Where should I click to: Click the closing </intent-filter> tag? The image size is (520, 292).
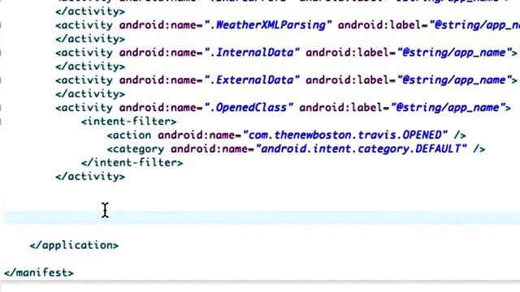coord(132,163)
